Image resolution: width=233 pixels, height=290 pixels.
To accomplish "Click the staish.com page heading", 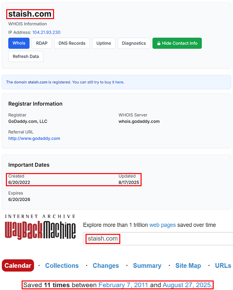I will pyautogui.click(x=30, y=14).
